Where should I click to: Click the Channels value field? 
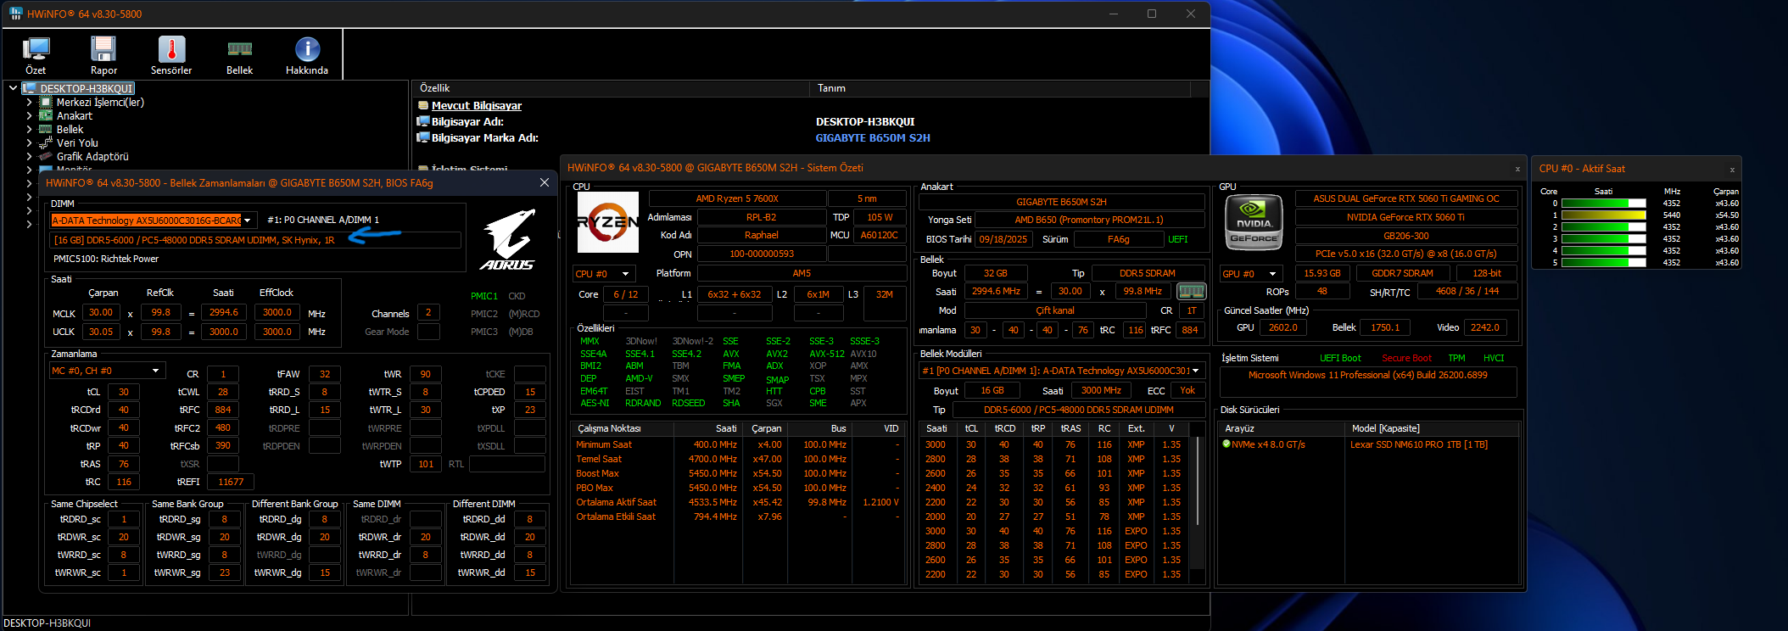tap(428, 313)
